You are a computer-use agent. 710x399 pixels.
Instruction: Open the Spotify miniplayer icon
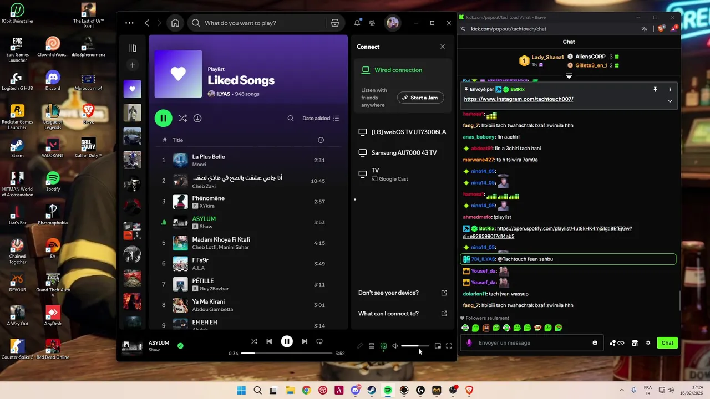438,346
